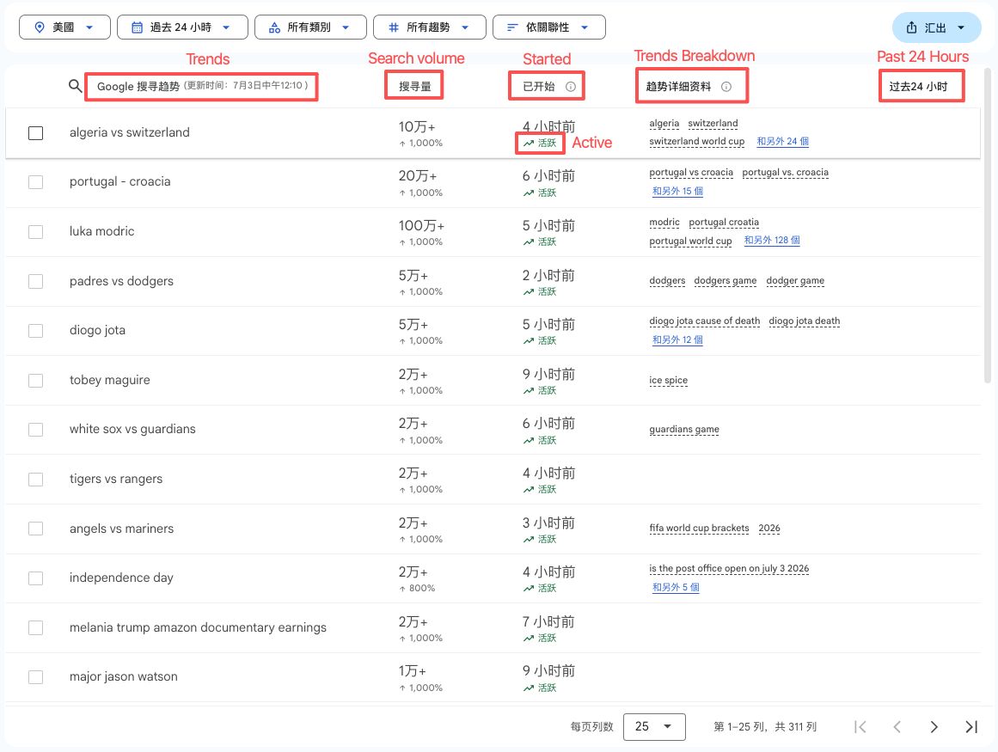Open melania trump amazon documentary earnings trend

(198, 627)
